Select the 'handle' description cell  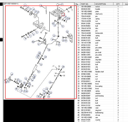click(98, 9)
